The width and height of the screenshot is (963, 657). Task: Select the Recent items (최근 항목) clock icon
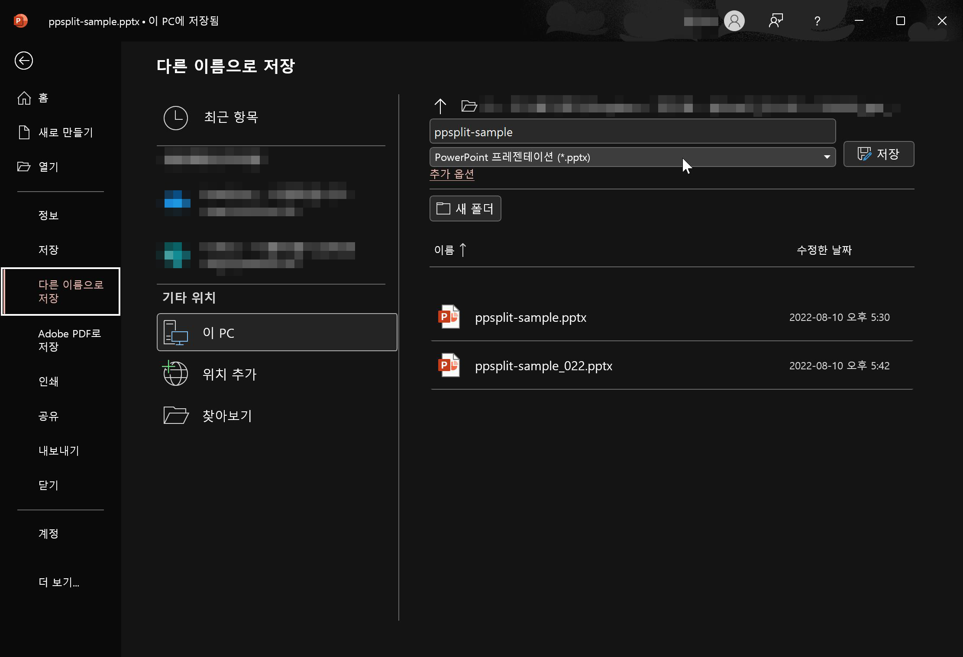pyautogui.click(x=176, y=118)
